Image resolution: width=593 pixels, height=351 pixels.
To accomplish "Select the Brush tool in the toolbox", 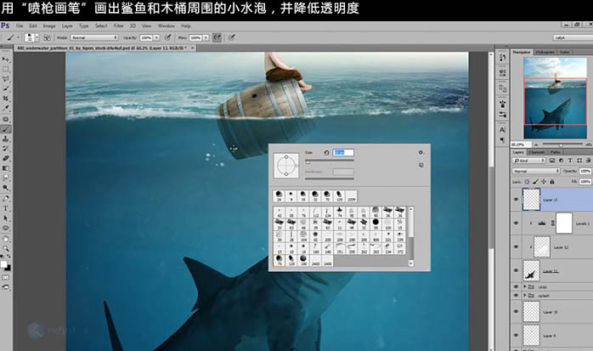I will coord(6,129).
